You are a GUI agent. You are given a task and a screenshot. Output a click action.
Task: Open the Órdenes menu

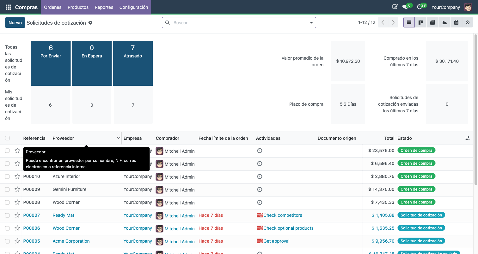(52, 7)
